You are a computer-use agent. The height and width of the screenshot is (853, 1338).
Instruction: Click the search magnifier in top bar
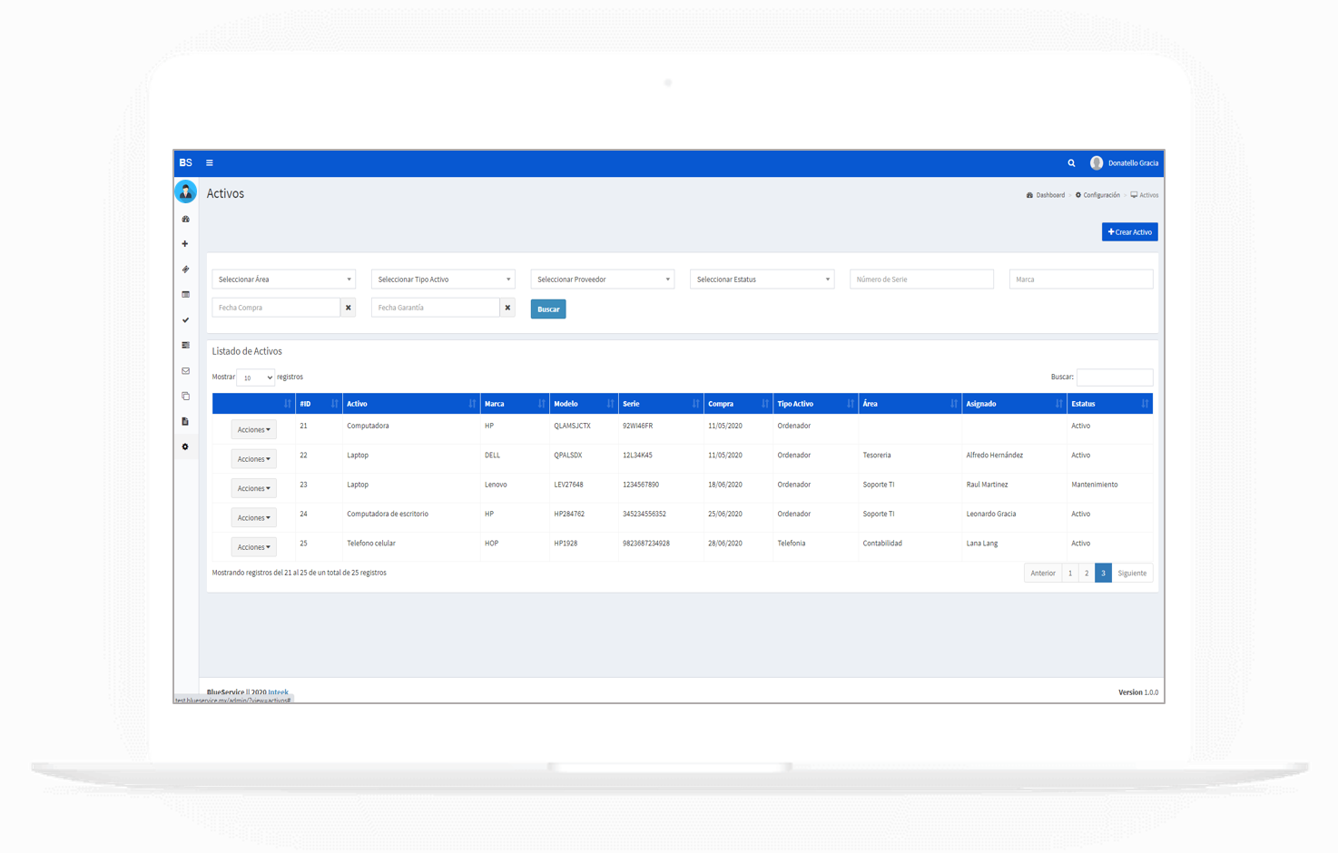[x=1071, y=163]
